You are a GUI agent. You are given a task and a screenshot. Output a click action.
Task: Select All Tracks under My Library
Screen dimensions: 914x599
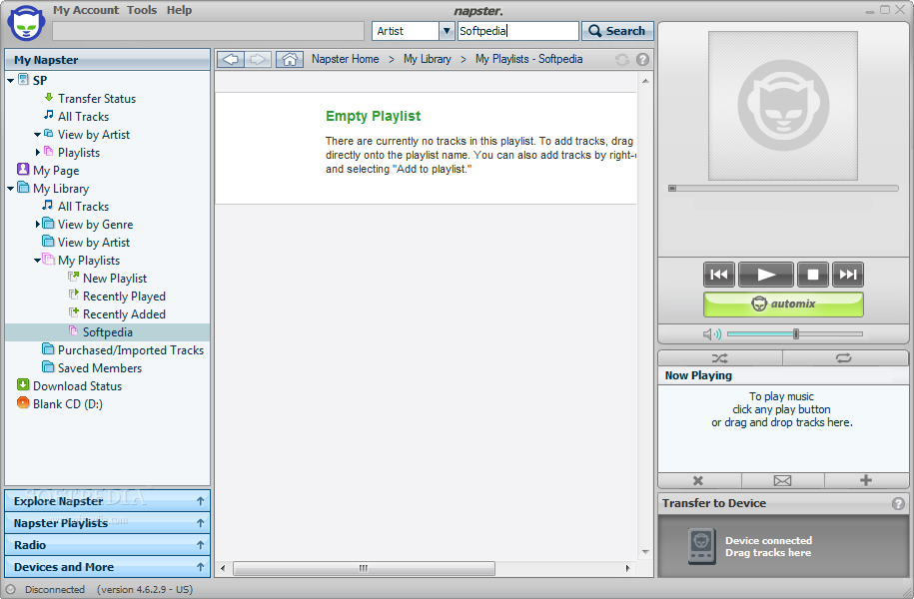click(83, 207)
